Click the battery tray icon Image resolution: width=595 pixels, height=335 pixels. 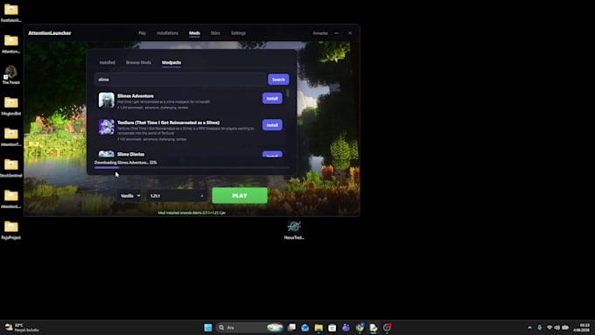[x=565, y=327]
